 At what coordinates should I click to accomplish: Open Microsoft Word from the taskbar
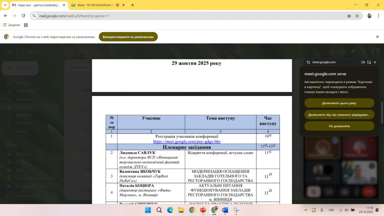[x=225, y=210]
